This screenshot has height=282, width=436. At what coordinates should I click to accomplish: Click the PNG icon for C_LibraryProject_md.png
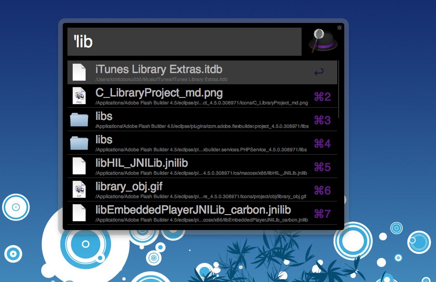tap(79, 96)
